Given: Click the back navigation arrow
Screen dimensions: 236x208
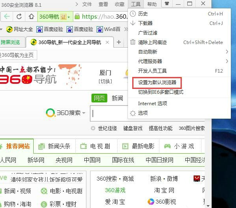Looking at the screenshot, I should [7, 16].
